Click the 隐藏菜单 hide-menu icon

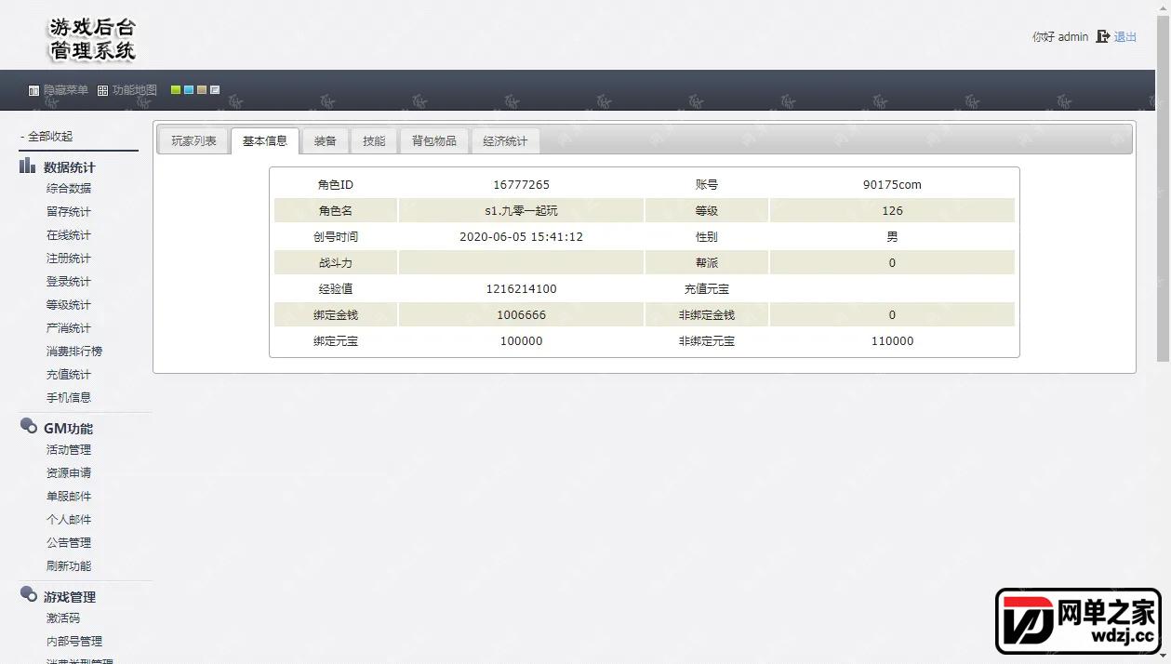(33, 91)
